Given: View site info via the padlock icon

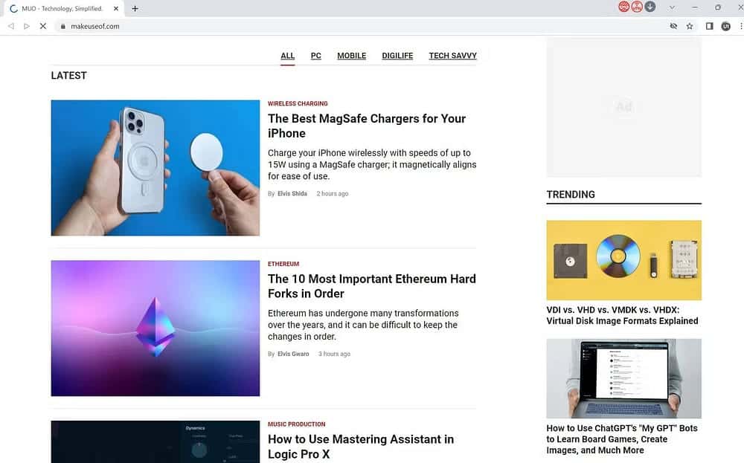Looking at the screenshot, I should (x=62, y=26).
